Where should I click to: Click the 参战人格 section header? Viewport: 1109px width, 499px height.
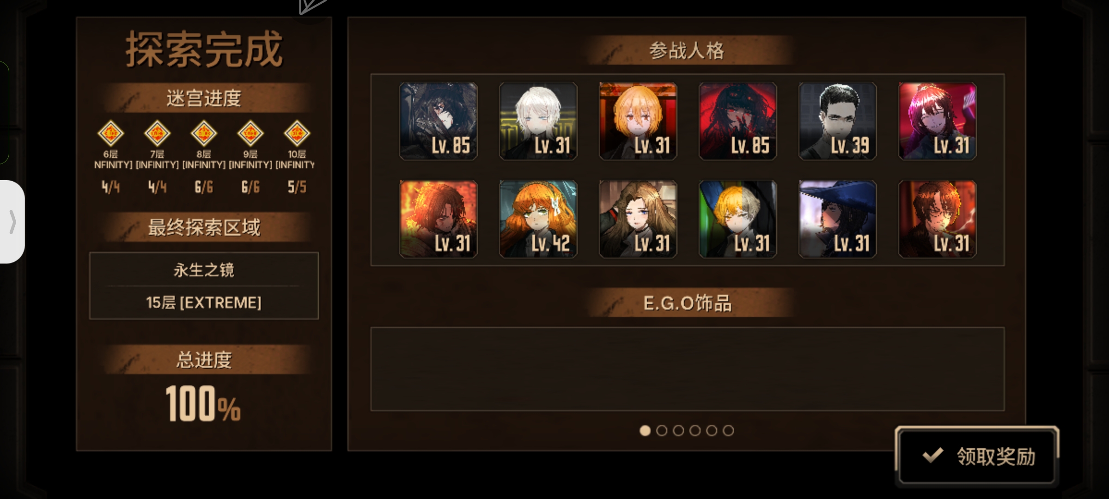click(687, 50)
